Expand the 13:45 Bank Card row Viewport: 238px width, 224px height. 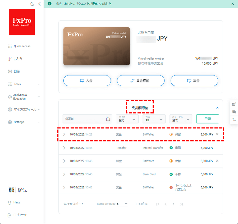tap(64, 174)
